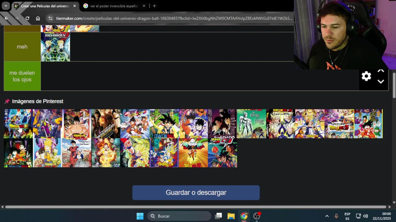Open Task View from the taskbar

(219, 216)
